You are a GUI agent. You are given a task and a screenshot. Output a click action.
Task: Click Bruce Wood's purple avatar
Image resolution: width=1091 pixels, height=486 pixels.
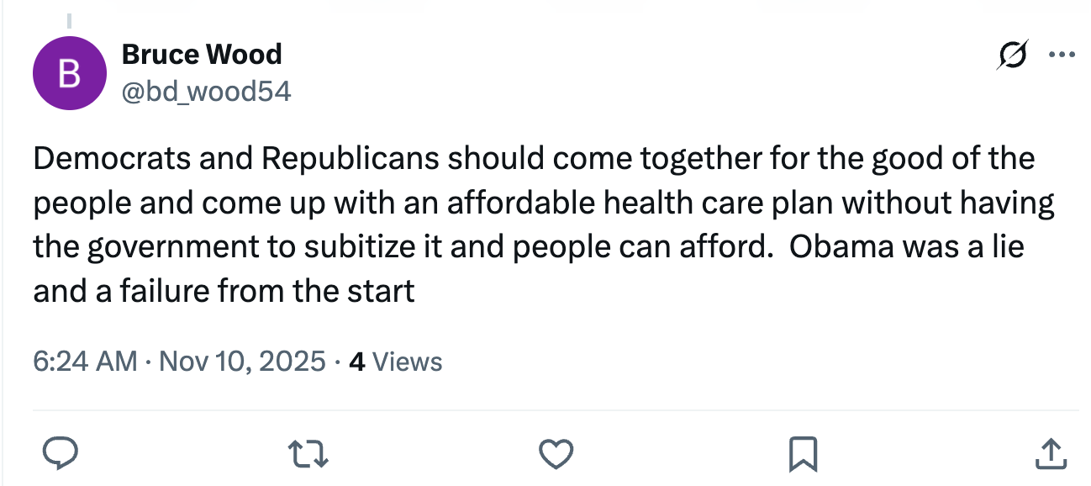tap(70, 73)
